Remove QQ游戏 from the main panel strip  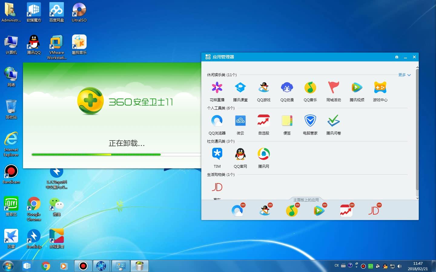click(270, 205)
